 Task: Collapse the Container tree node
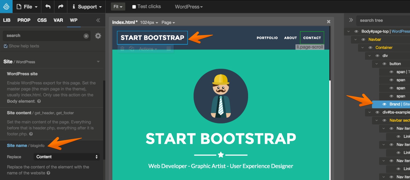click(363, 48)
